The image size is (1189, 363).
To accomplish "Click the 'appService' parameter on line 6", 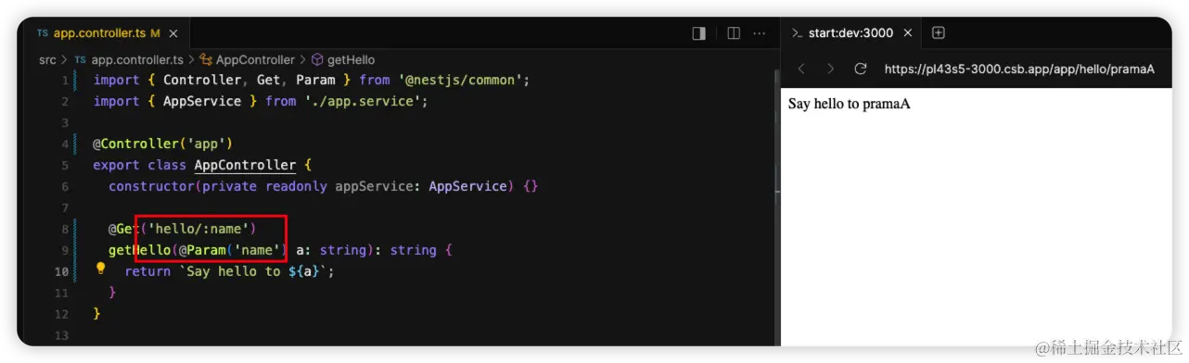I will [374, 187].
